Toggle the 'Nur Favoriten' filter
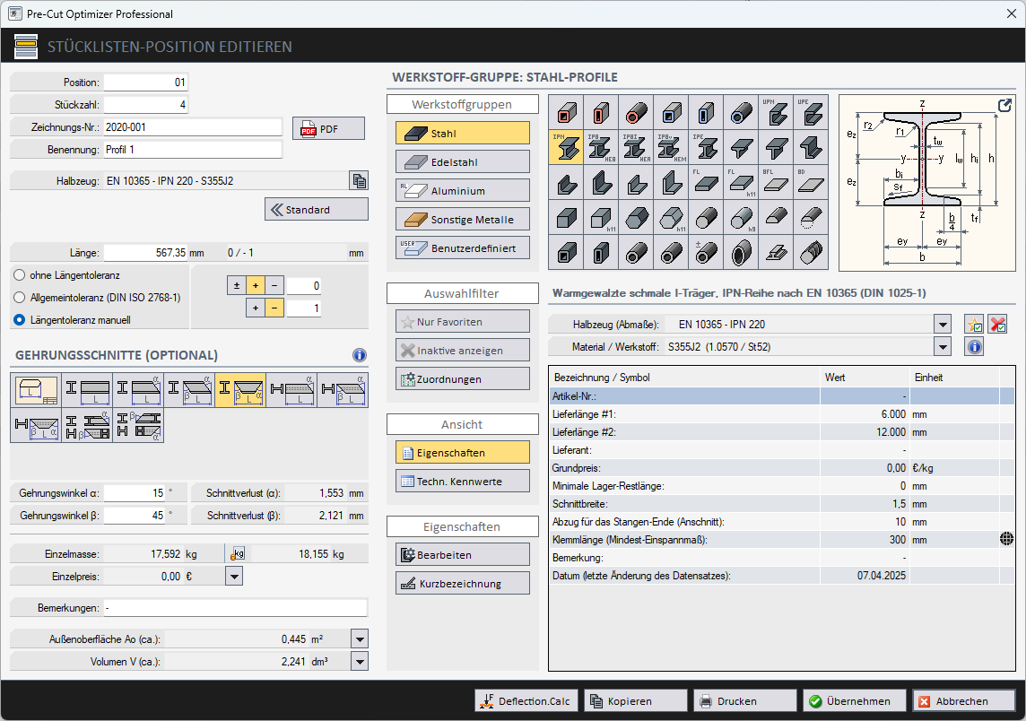 462,321
